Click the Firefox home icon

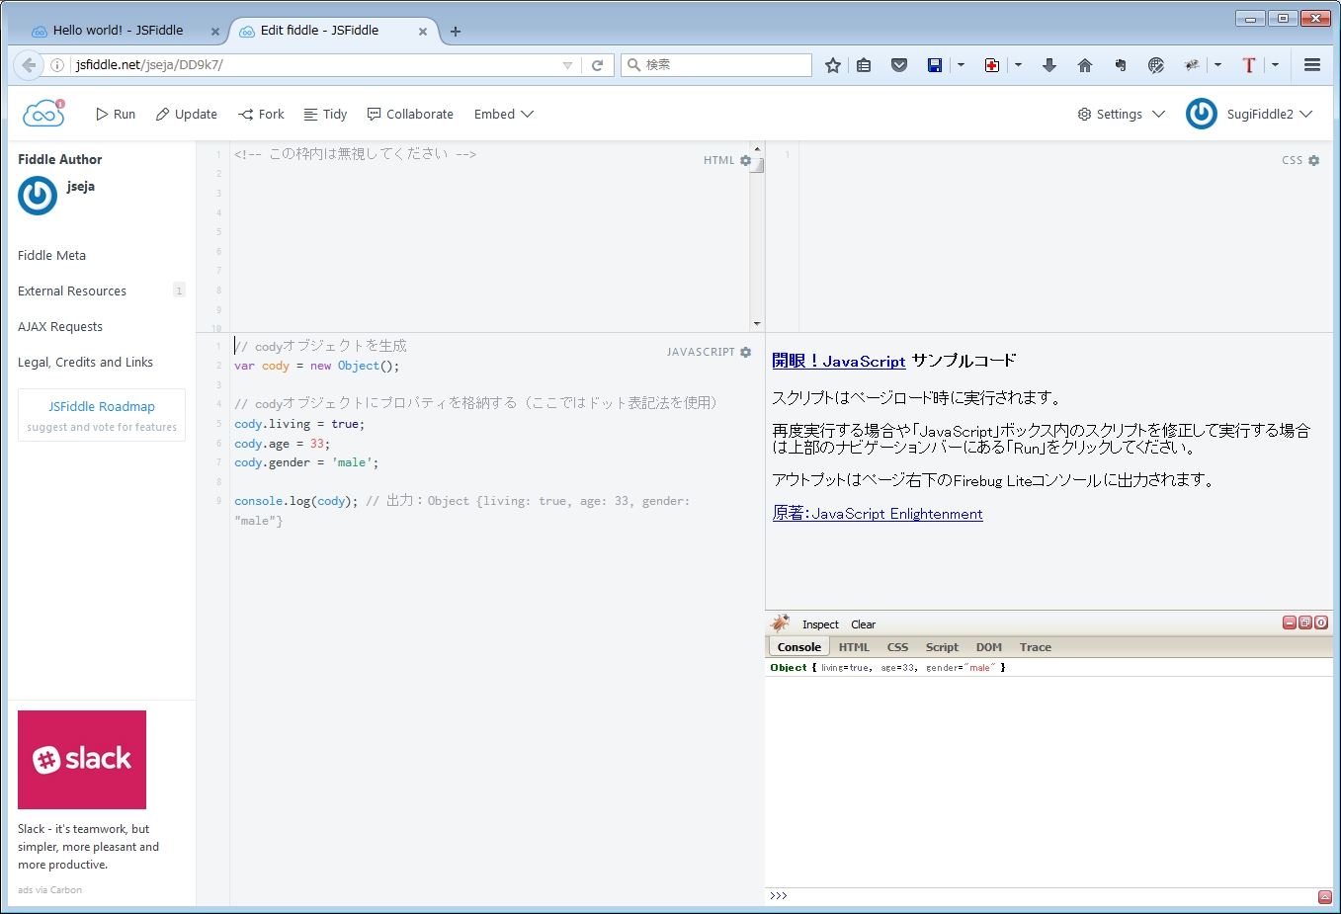point(1084,65)
